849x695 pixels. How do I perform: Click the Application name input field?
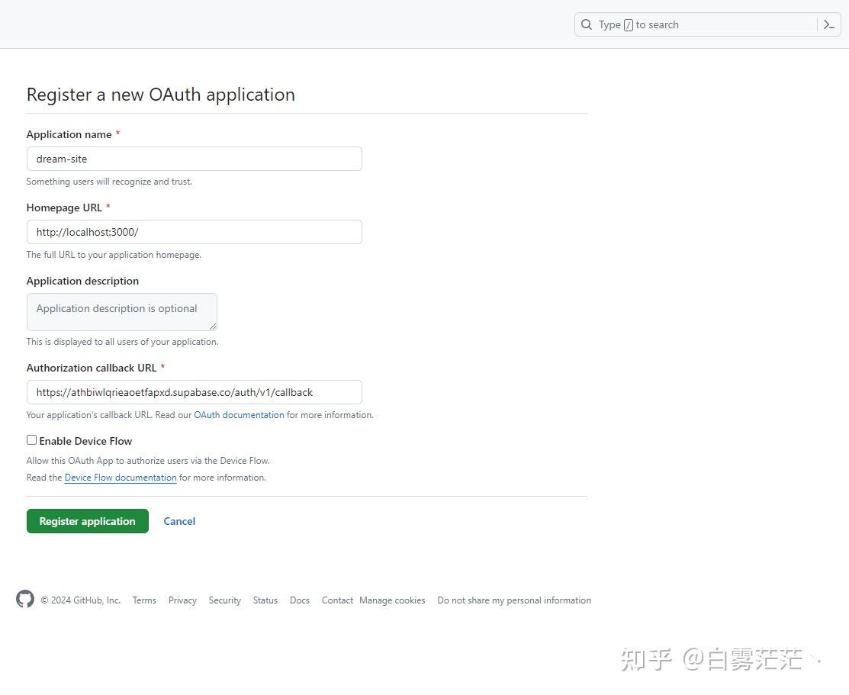pyautogui.click(x=194, y=159)
